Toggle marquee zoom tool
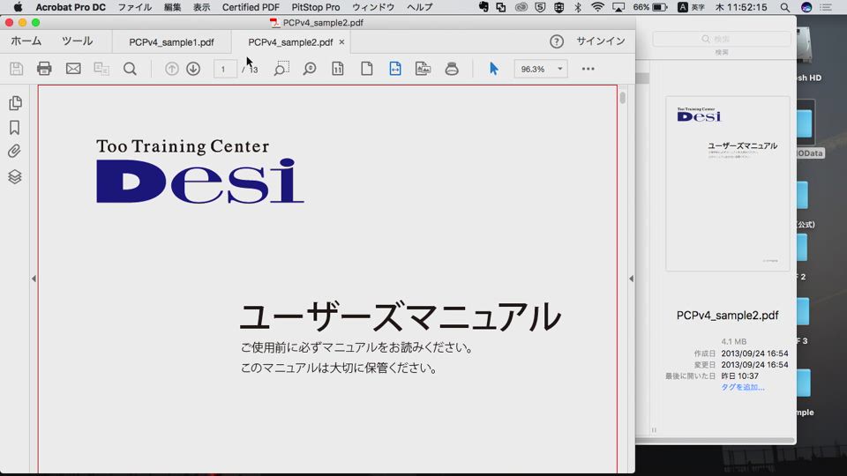Screen dimensions: 847x476 281,69
